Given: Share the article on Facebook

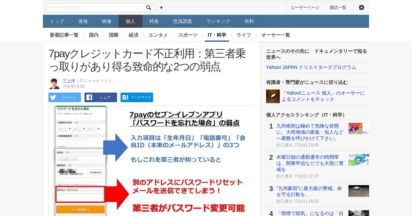Looking at the screenshot, I should point(101,97).
